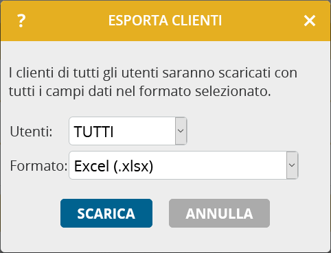Open the Utenti dropdown showing TUTTI

[x=128, y=131]
